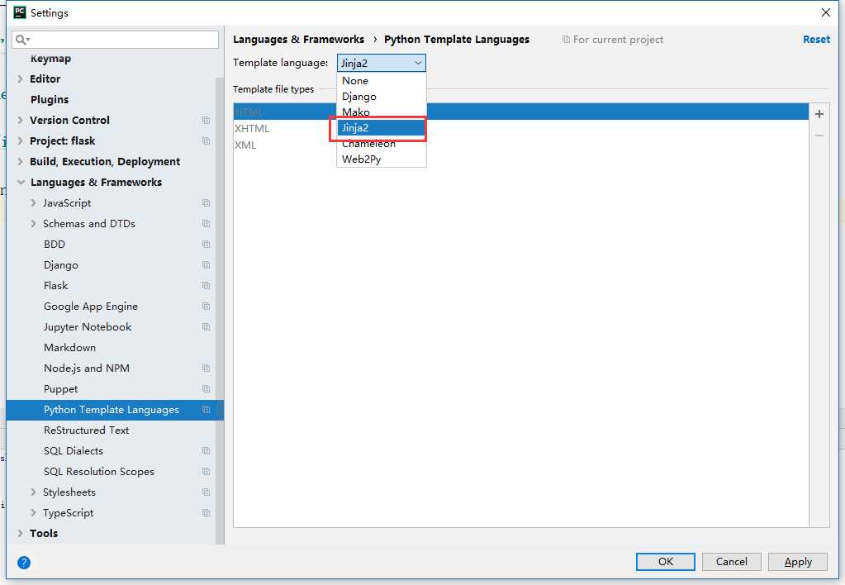Click project-level icon beside Jupyter Notebook

click(x=206, y=326)
